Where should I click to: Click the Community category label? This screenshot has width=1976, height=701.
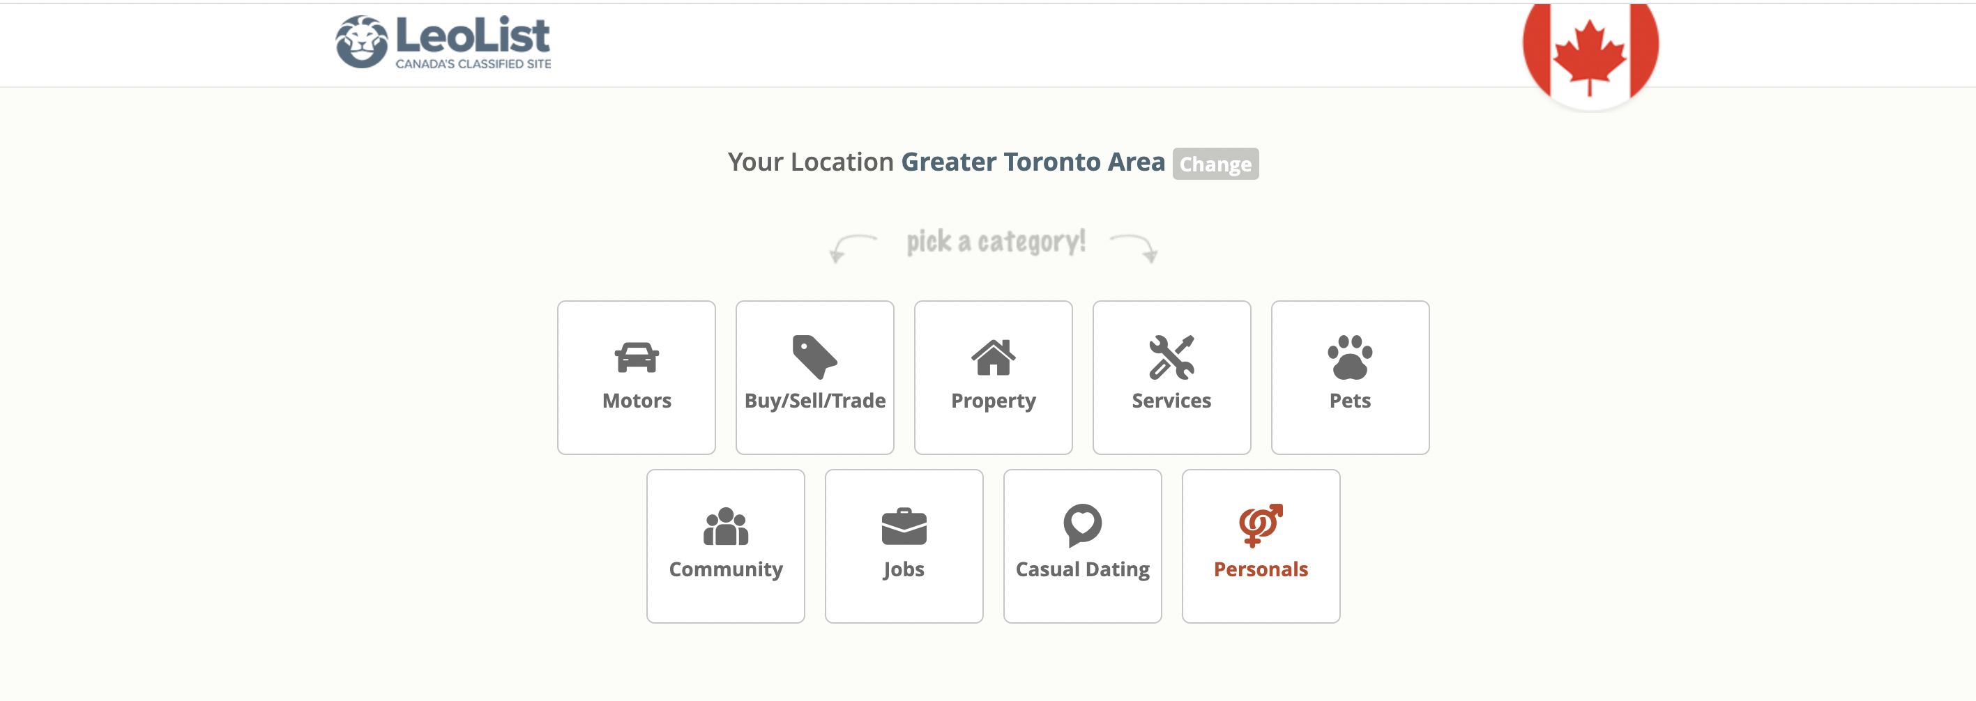click(726, 570)
